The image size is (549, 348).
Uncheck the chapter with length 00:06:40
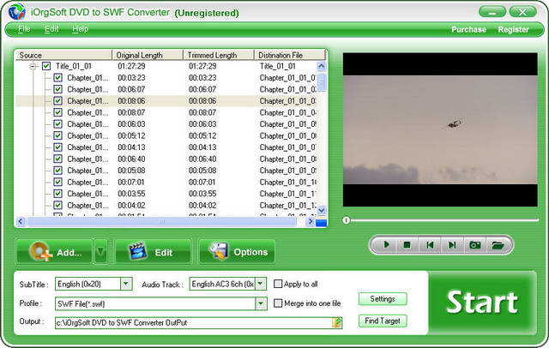(x=57, y=159)
